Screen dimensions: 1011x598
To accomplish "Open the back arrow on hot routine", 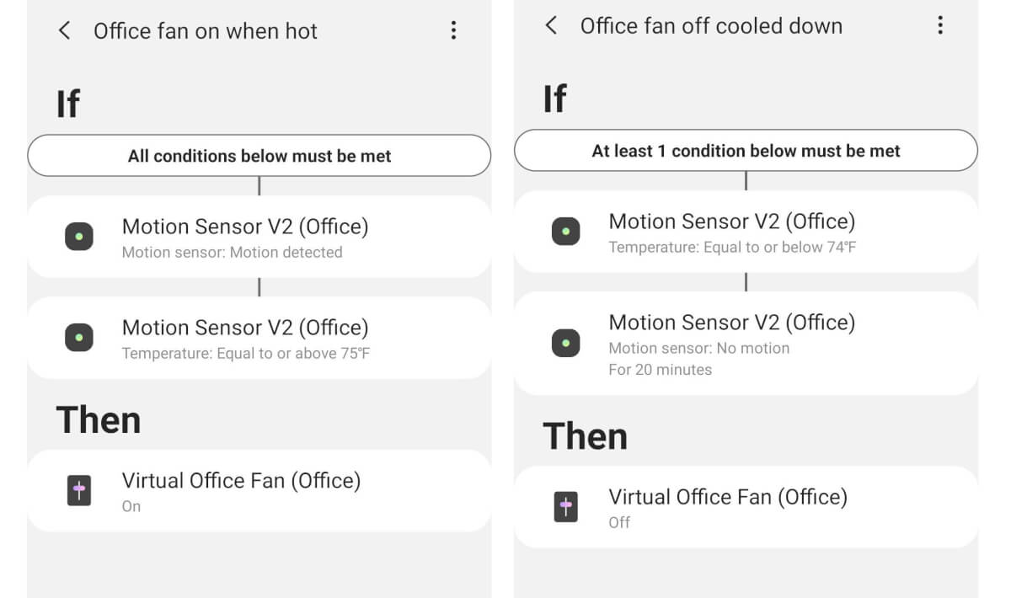I will pyautogui.click(x=65, y=30).
